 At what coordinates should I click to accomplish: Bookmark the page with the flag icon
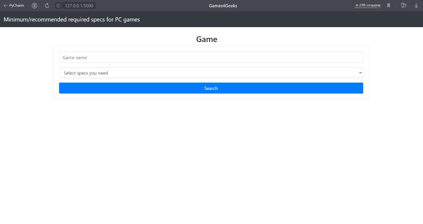[x=389, y=5]
